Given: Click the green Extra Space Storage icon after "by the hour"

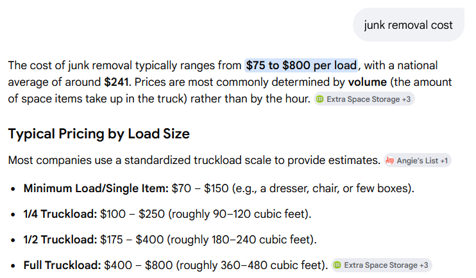Looking at the screenshot, I should (319, 100).
